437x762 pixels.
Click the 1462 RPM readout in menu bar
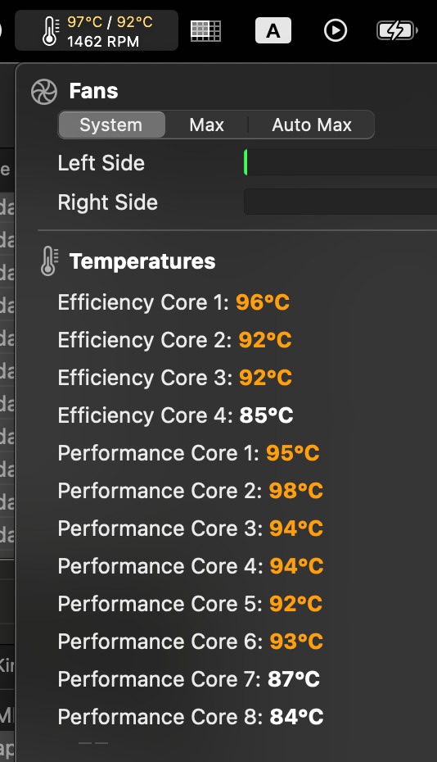103,42
